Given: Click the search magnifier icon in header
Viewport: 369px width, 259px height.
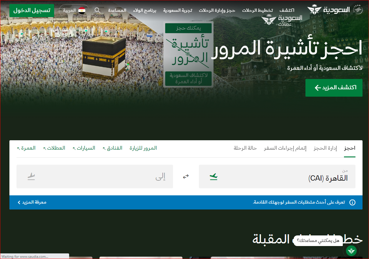Looking at the screenshot, I should click(97, 10).
